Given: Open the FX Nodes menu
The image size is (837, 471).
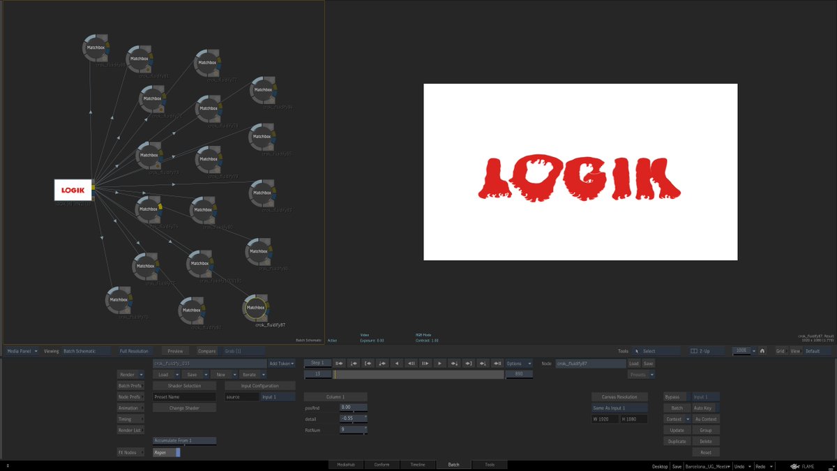Looking at the screenshot, I should pos(130,452).
